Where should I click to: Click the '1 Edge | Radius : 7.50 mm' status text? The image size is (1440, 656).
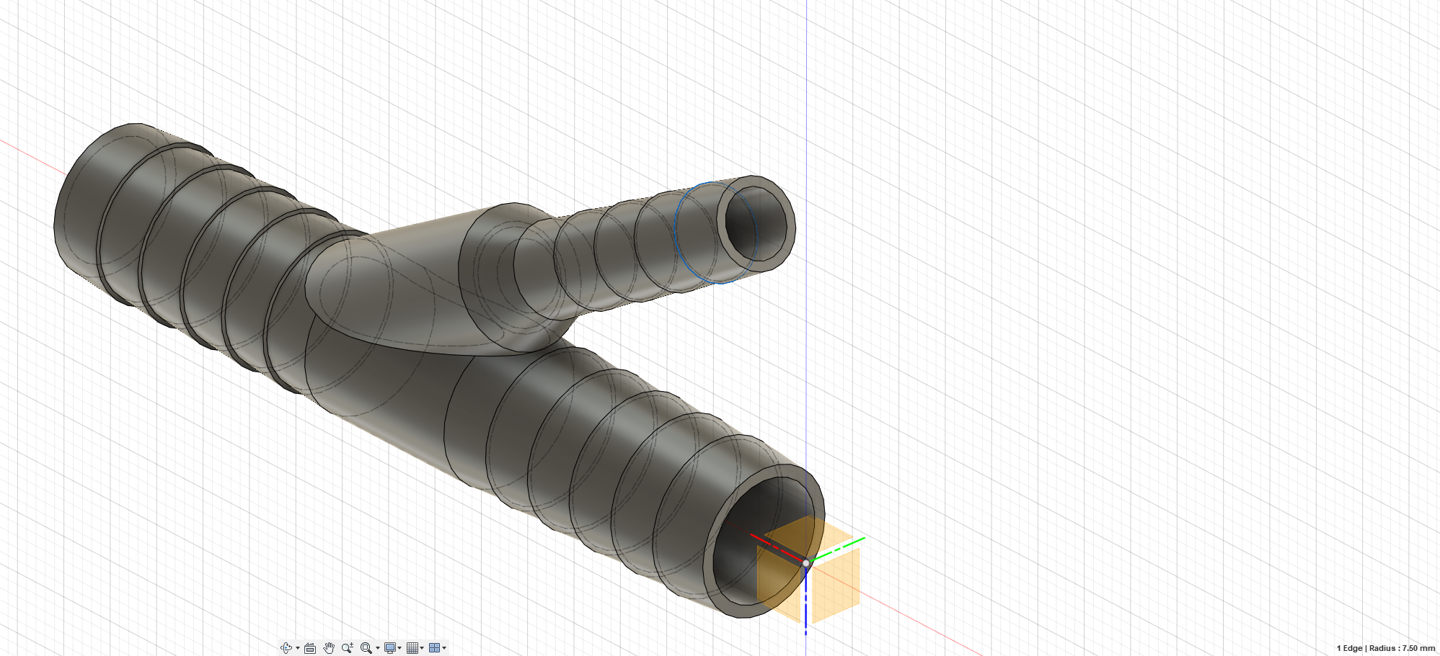(x=1385, y=648)
